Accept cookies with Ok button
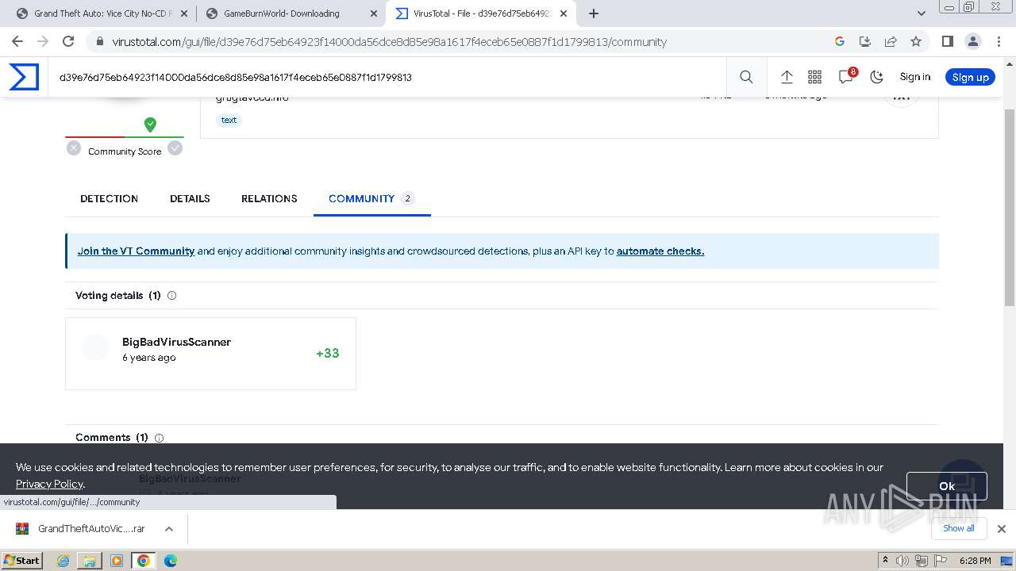 tap(947, 486)
